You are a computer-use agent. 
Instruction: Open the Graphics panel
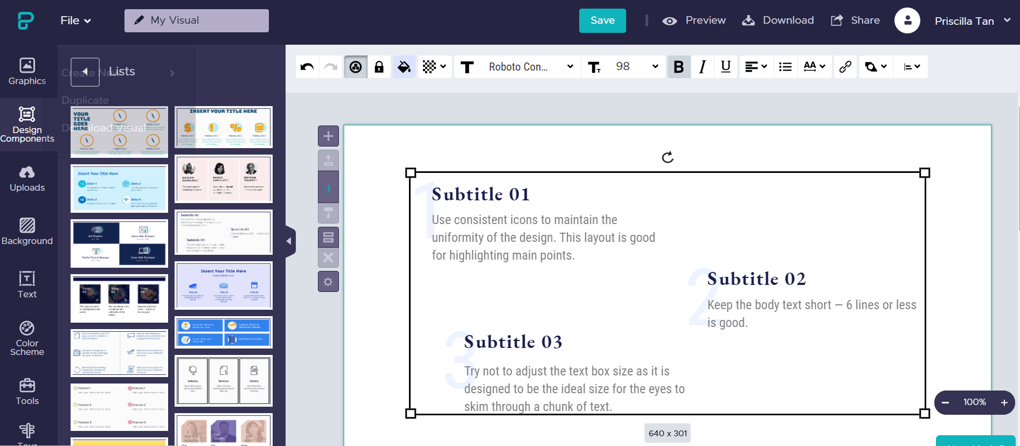click(x=27, y=72)
